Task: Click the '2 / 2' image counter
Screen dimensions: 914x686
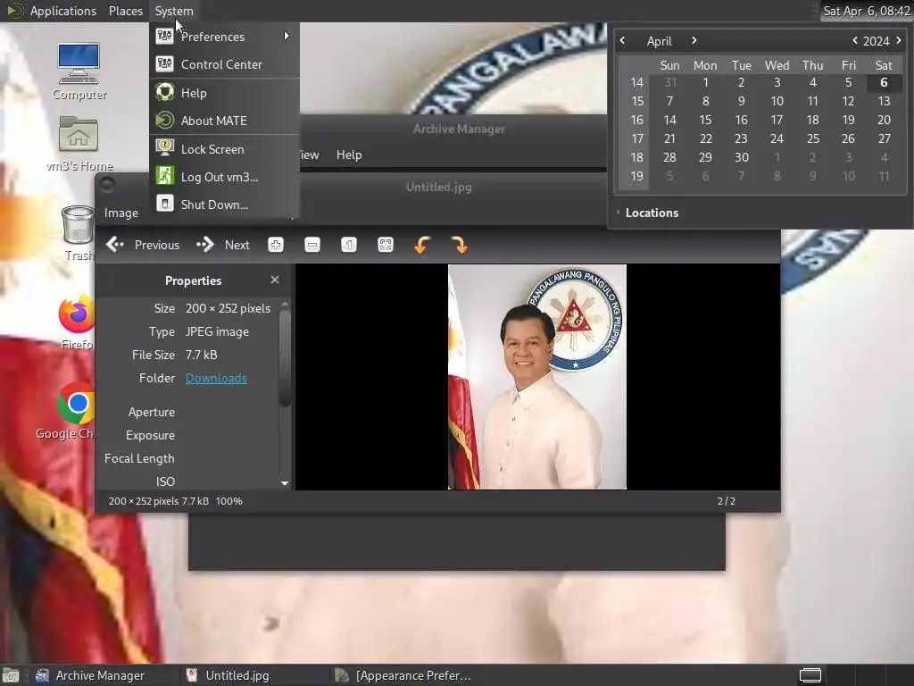Action: (x=727, y=501)
